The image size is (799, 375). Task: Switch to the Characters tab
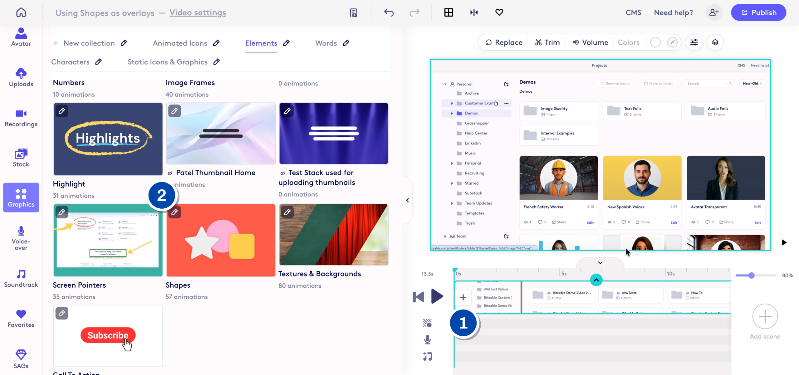[x=71, y=62]
